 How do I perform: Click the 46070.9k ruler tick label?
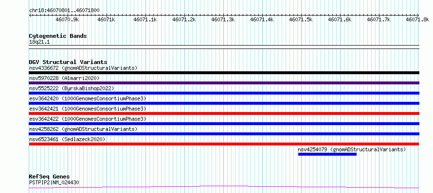[67, 19]
